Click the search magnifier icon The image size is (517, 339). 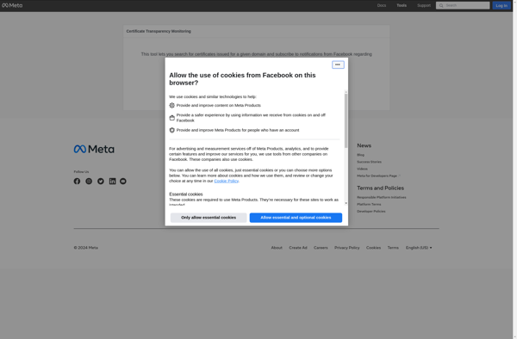[441, 6]
